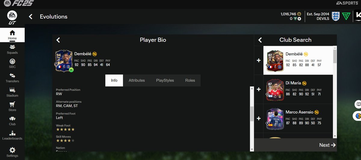Open the Stadium section

click(x=12, y=92)
